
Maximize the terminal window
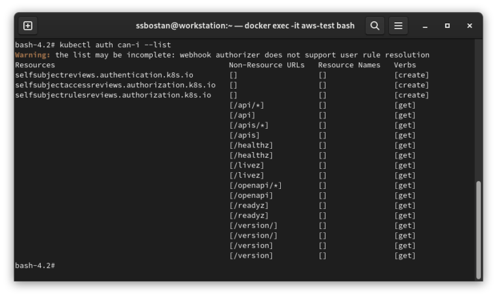pos(447,26)
